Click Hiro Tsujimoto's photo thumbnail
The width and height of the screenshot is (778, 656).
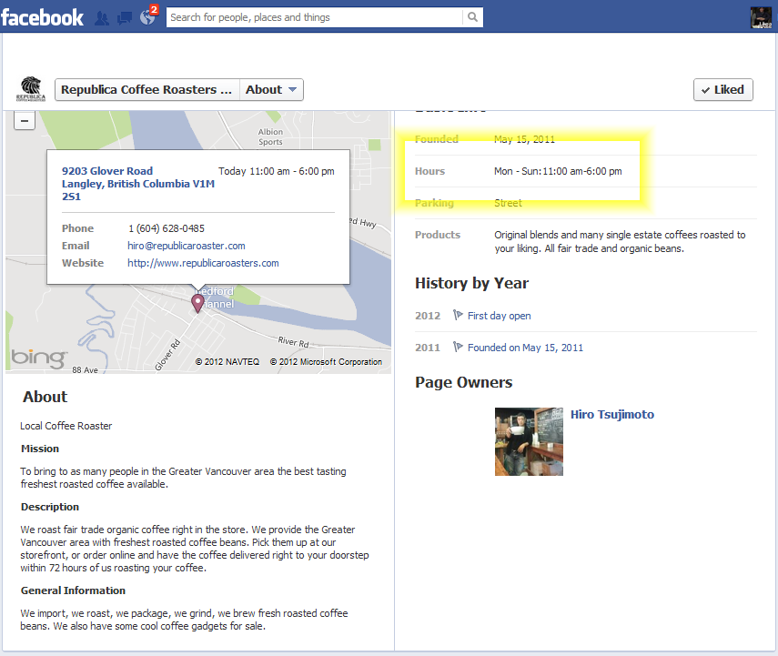click(529, 441)
